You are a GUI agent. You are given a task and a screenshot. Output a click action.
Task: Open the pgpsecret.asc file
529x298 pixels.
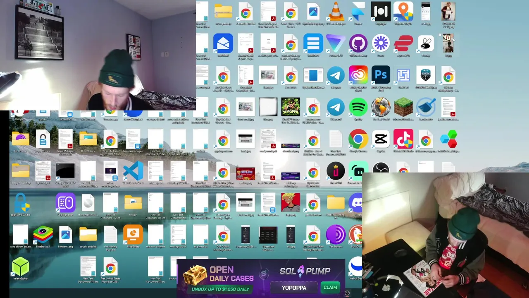pyautogui.click(x=43, y=139)
